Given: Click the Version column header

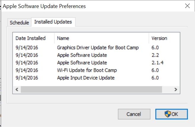Looking at the screenshot, I should click(x=159, y=38).
